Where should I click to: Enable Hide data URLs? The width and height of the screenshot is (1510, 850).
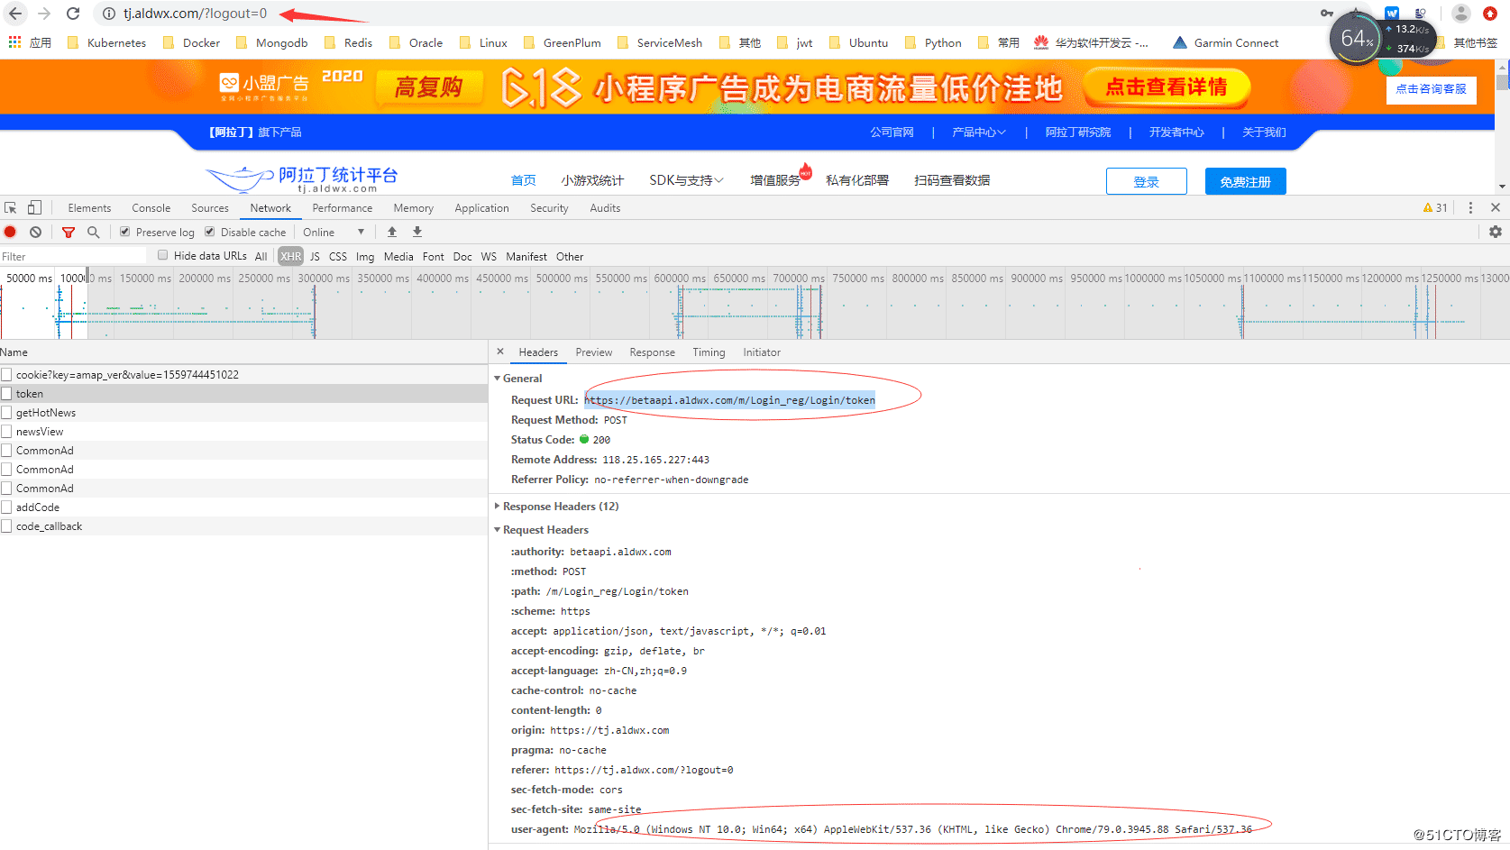tap(162, 255)
